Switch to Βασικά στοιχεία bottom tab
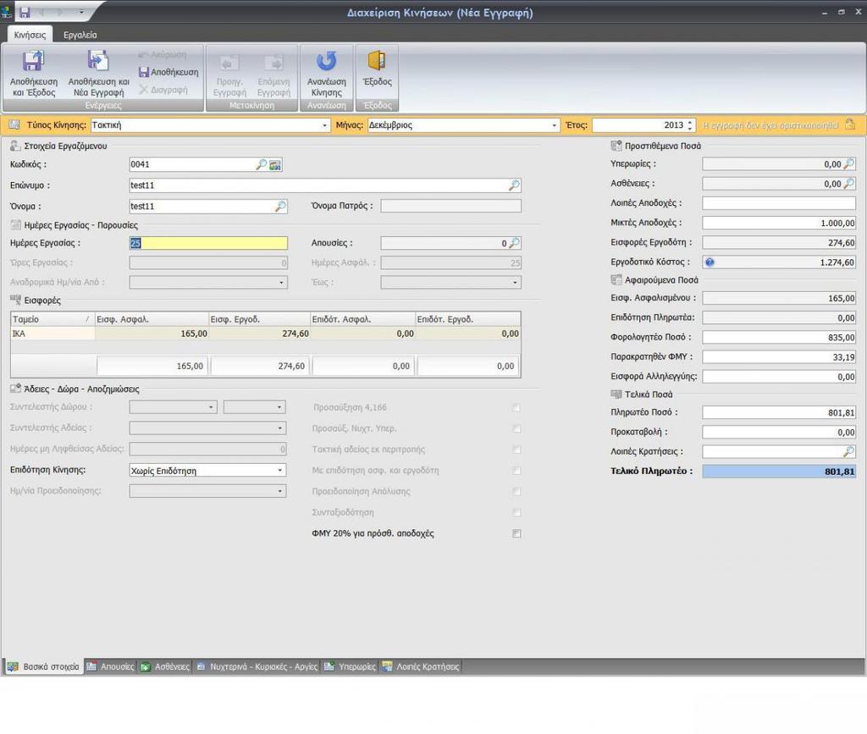The height and width of the screenshot is (734, 867). pos(44,666)
